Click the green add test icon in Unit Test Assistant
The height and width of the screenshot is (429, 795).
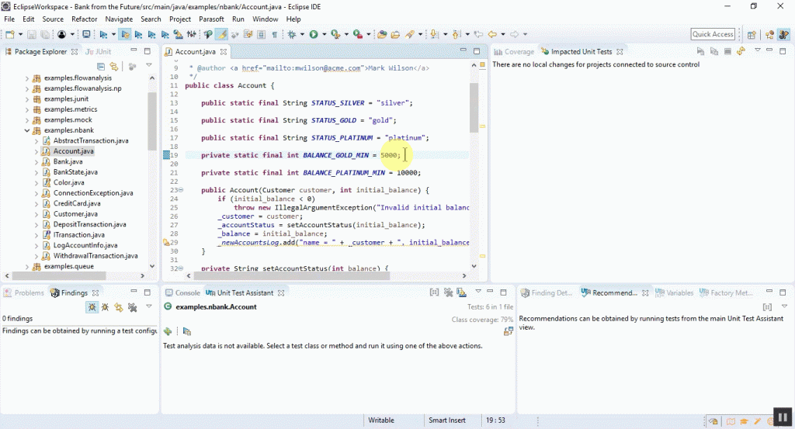pyautogui.click(x=168, y=331)
